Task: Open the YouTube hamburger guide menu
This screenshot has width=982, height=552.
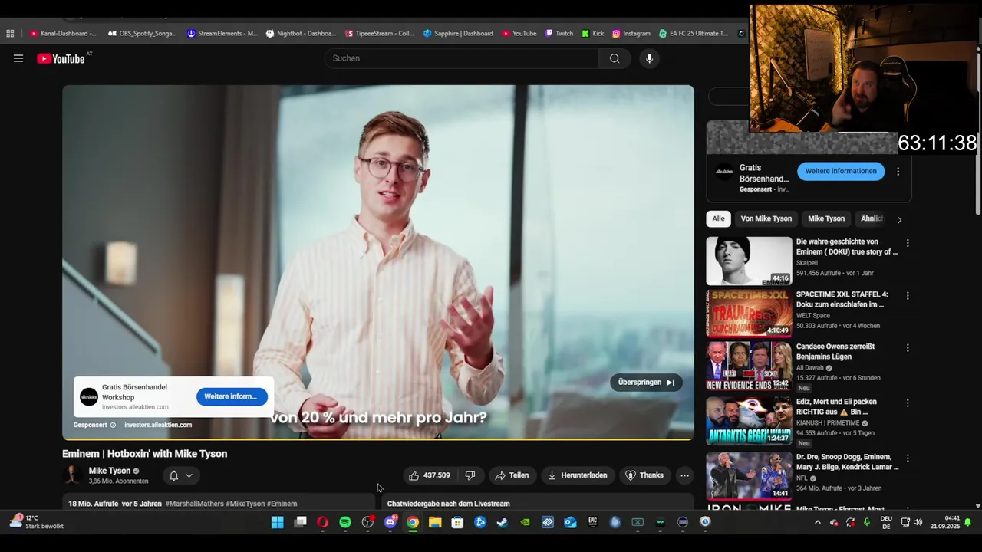Action: [x=18, y=58]
